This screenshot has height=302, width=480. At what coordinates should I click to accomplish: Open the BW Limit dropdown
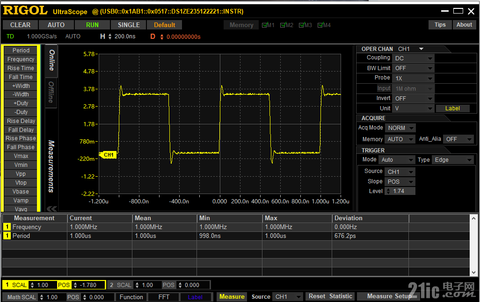pos(413,68)
